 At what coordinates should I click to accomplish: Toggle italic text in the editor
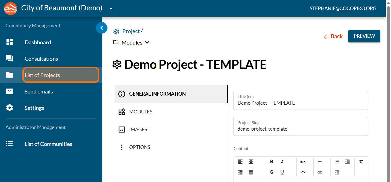(282, 162)
